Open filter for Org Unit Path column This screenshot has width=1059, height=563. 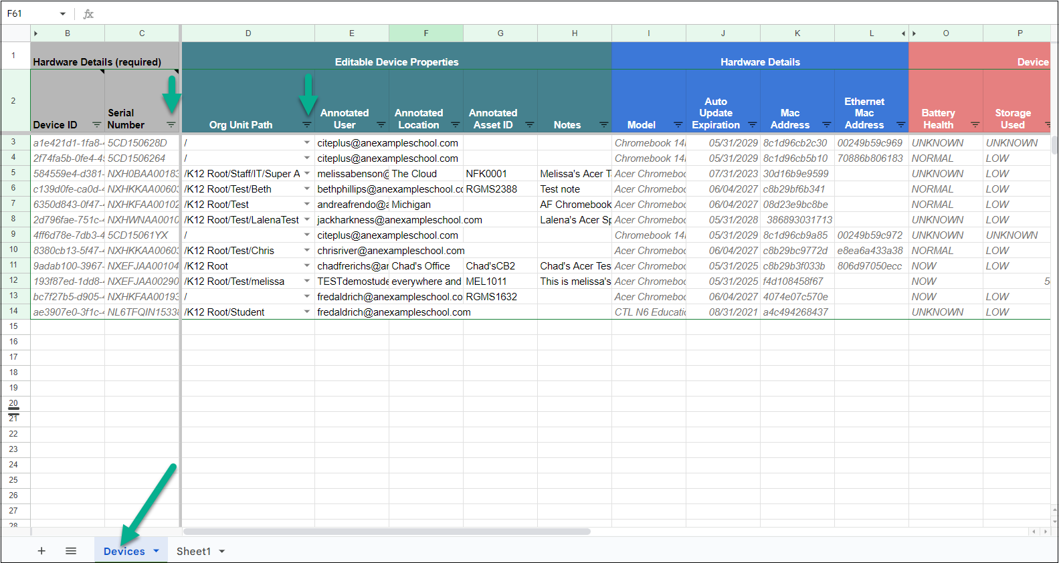307,125
